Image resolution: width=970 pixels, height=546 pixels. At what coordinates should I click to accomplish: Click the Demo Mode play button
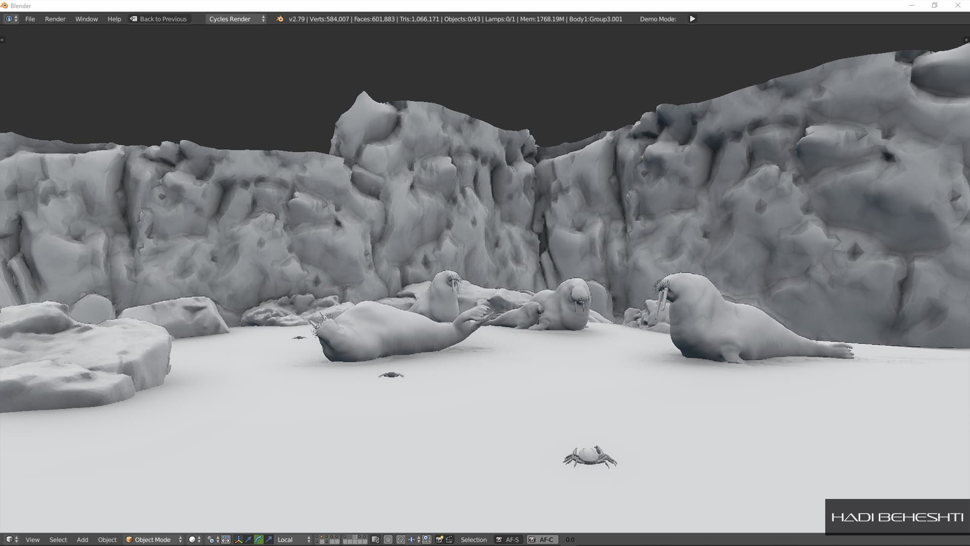coord(692,19)
